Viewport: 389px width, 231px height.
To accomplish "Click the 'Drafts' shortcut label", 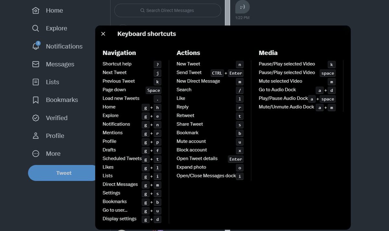I will (x=109, y=150).
